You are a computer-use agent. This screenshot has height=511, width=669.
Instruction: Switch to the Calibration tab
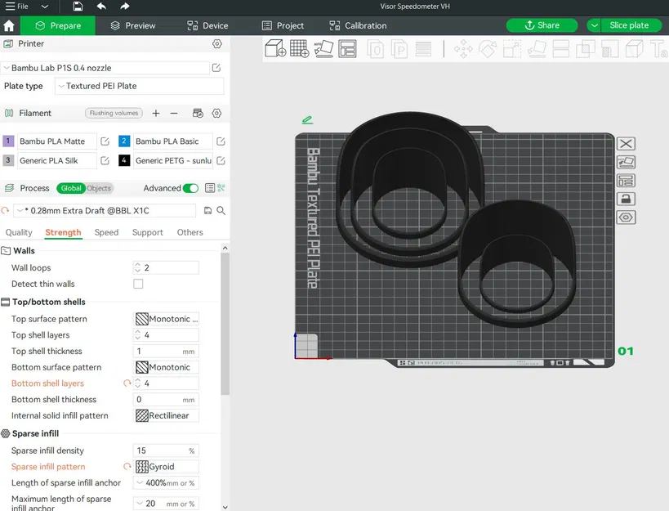click(358, 25)
